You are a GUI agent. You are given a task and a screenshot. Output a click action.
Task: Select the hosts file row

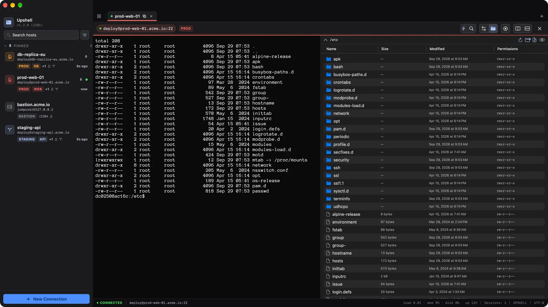(434, 261)
